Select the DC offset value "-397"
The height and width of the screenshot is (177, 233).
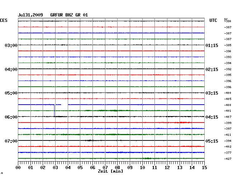(228, 129)
